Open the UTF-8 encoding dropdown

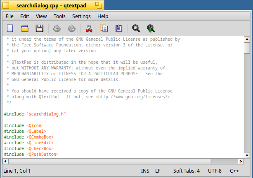point(215,171)
